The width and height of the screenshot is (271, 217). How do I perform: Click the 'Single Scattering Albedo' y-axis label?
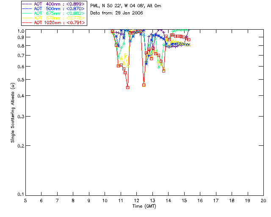[13, 112]
